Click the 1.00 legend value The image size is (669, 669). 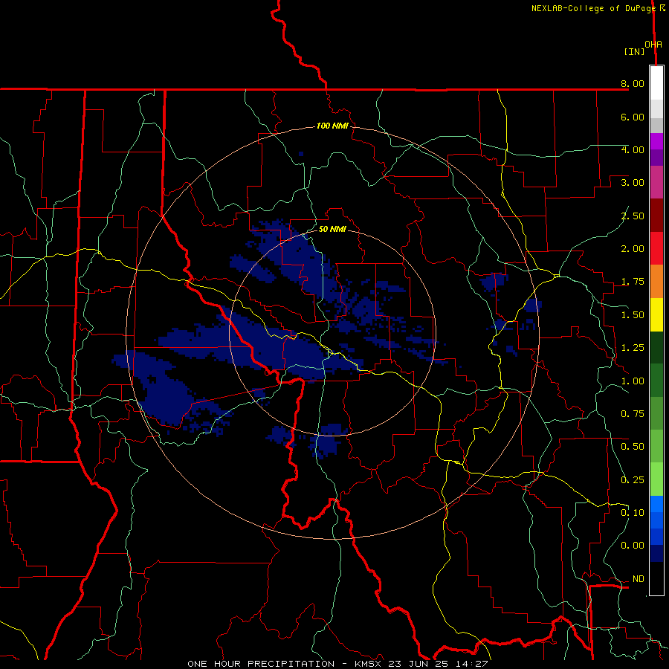[633, 381]
